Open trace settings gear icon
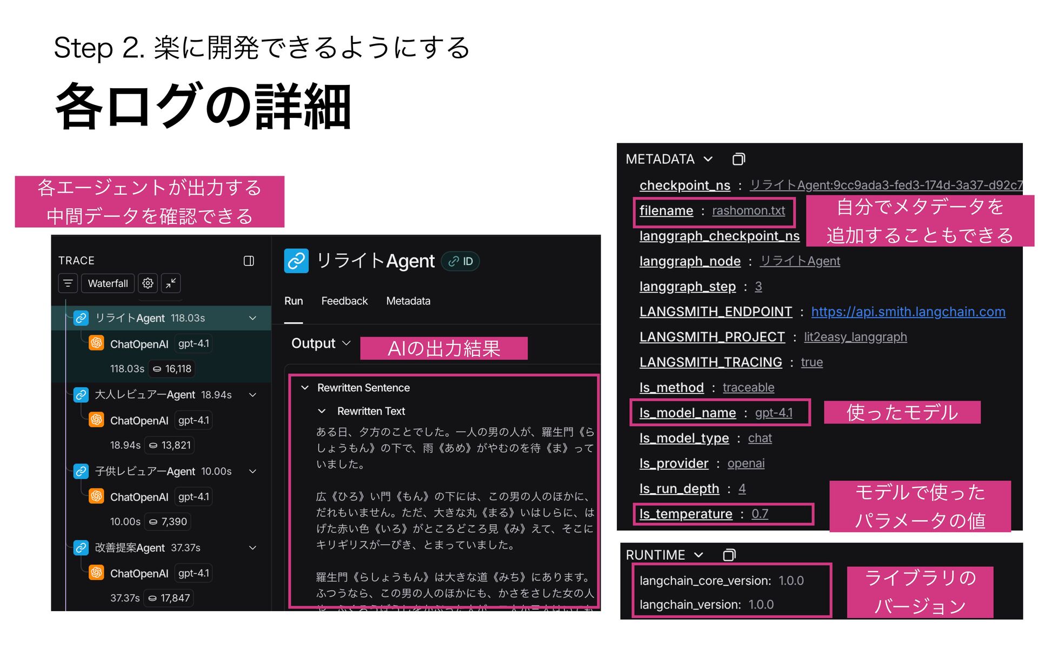 (148, 283)
